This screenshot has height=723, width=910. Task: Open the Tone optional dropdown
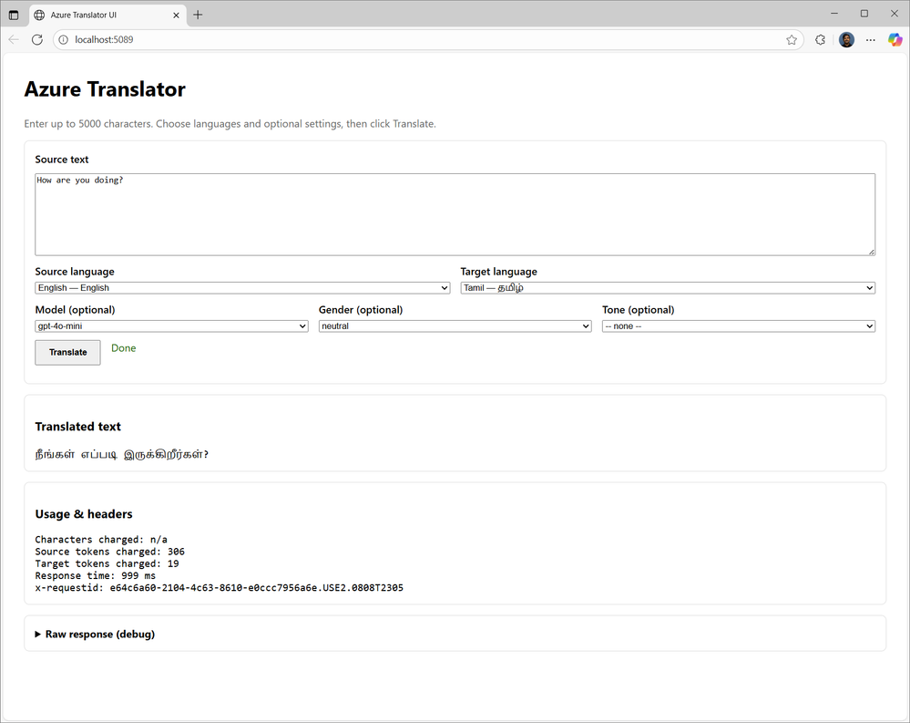tap(739, 325)
